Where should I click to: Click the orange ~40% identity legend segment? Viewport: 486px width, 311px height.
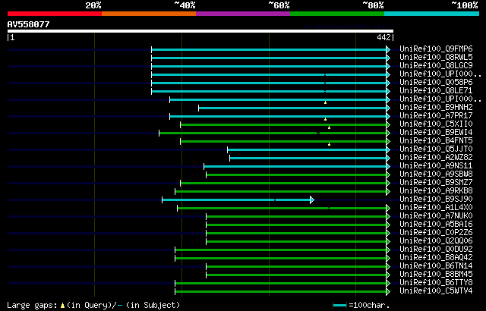click(x=149, y=14)
